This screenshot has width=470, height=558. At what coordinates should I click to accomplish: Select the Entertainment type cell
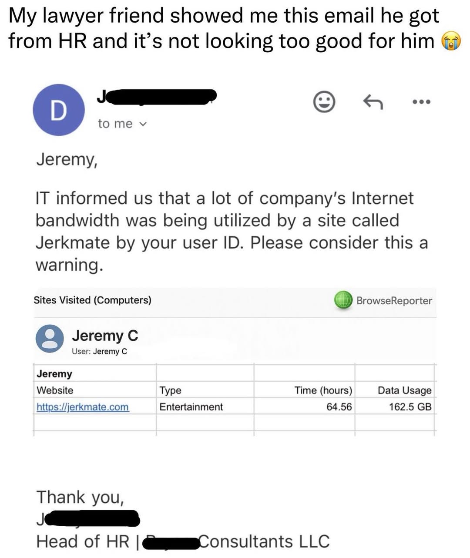(191, 407)
